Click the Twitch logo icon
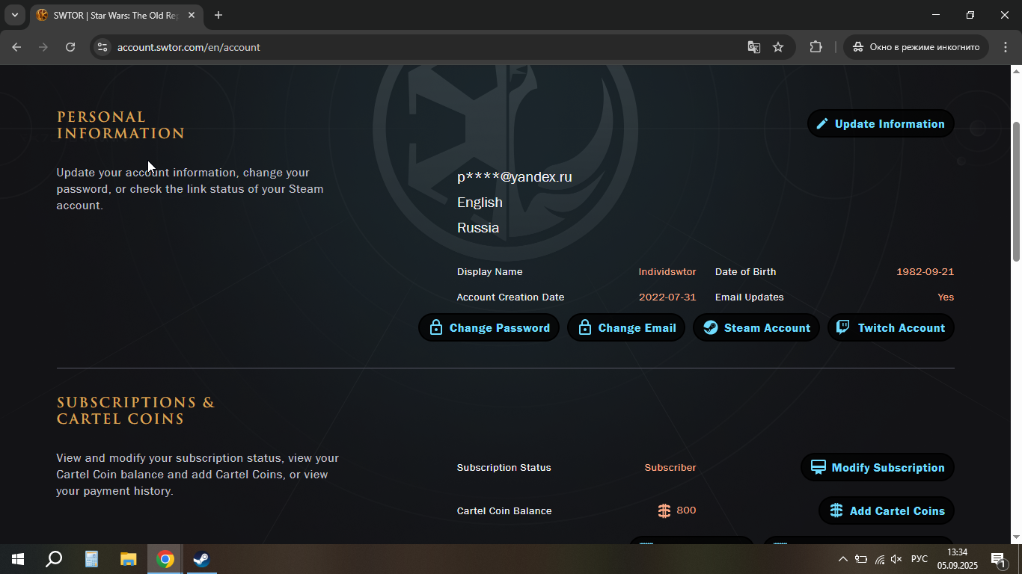This screenshot has height=574, width=1022. [843, 327]
